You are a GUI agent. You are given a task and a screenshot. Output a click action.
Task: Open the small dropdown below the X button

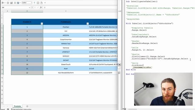(x=119, y=68)
